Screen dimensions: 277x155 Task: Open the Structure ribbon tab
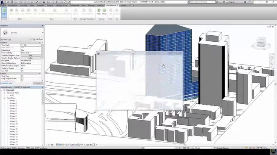[24, 6]
